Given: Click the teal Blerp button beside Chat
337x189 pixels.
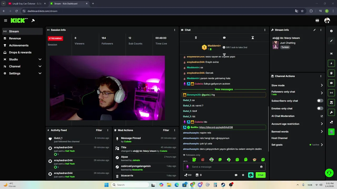Looking at the screenshot, I should pyautogui.click(x=251, y=175).
